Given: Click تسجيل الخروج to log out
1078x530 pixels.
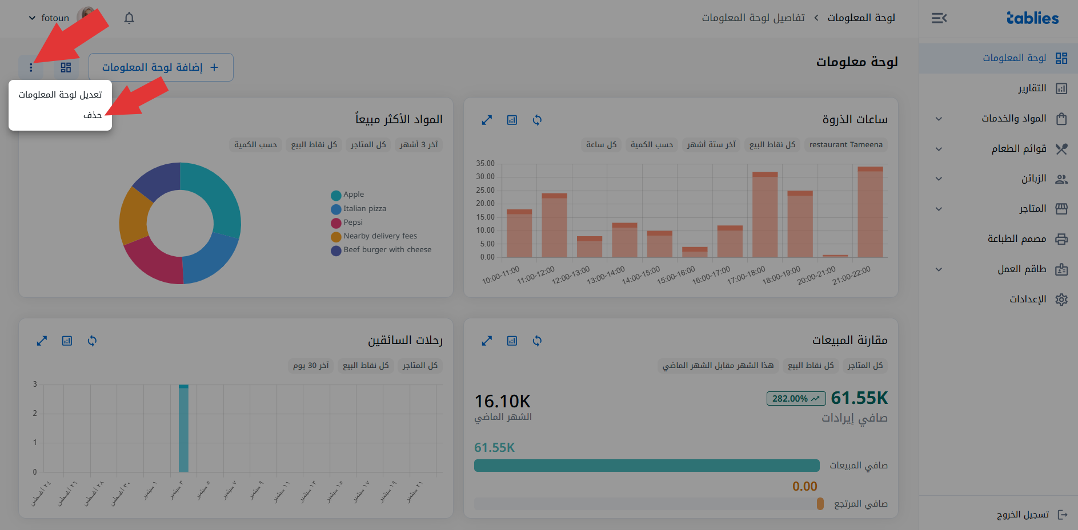Looking at the screenshot, I should (1032, 515).
